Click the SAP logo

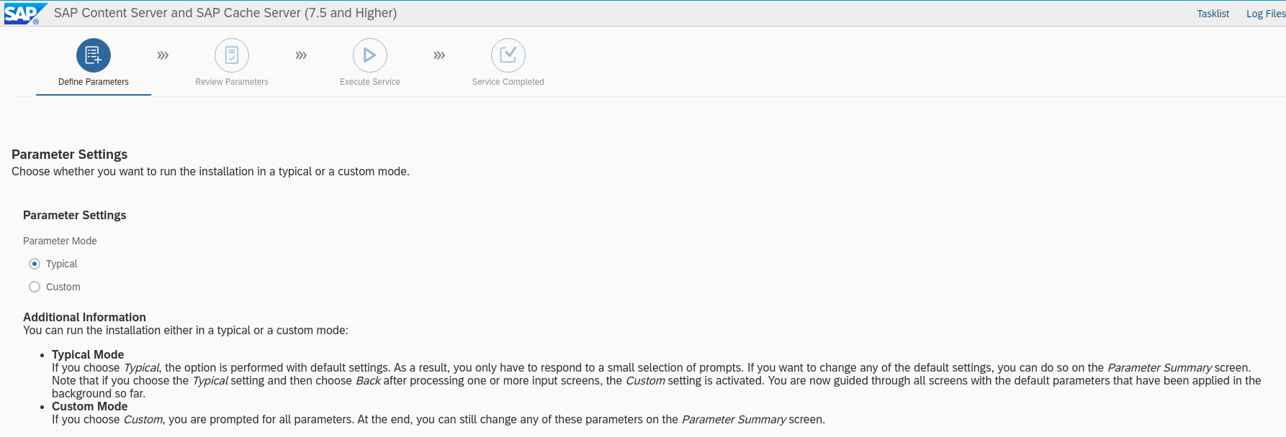click(x=22, y=14)
